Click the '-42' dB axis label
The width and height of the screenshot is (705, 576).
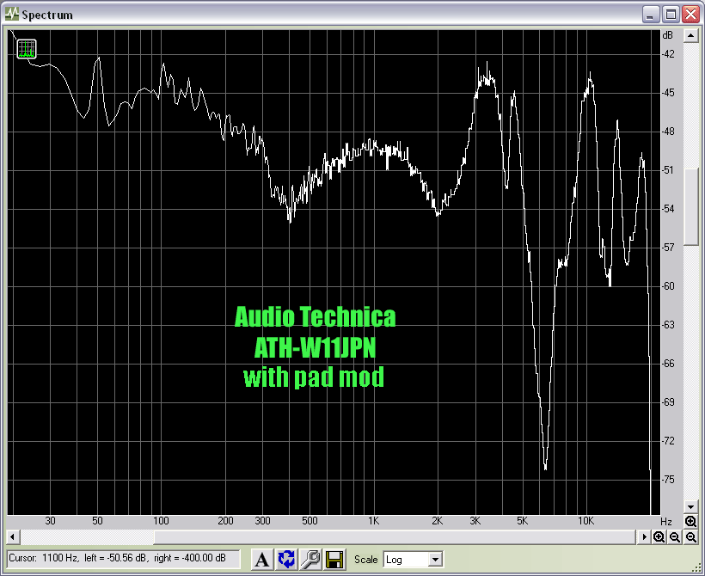tap(668, 54)
